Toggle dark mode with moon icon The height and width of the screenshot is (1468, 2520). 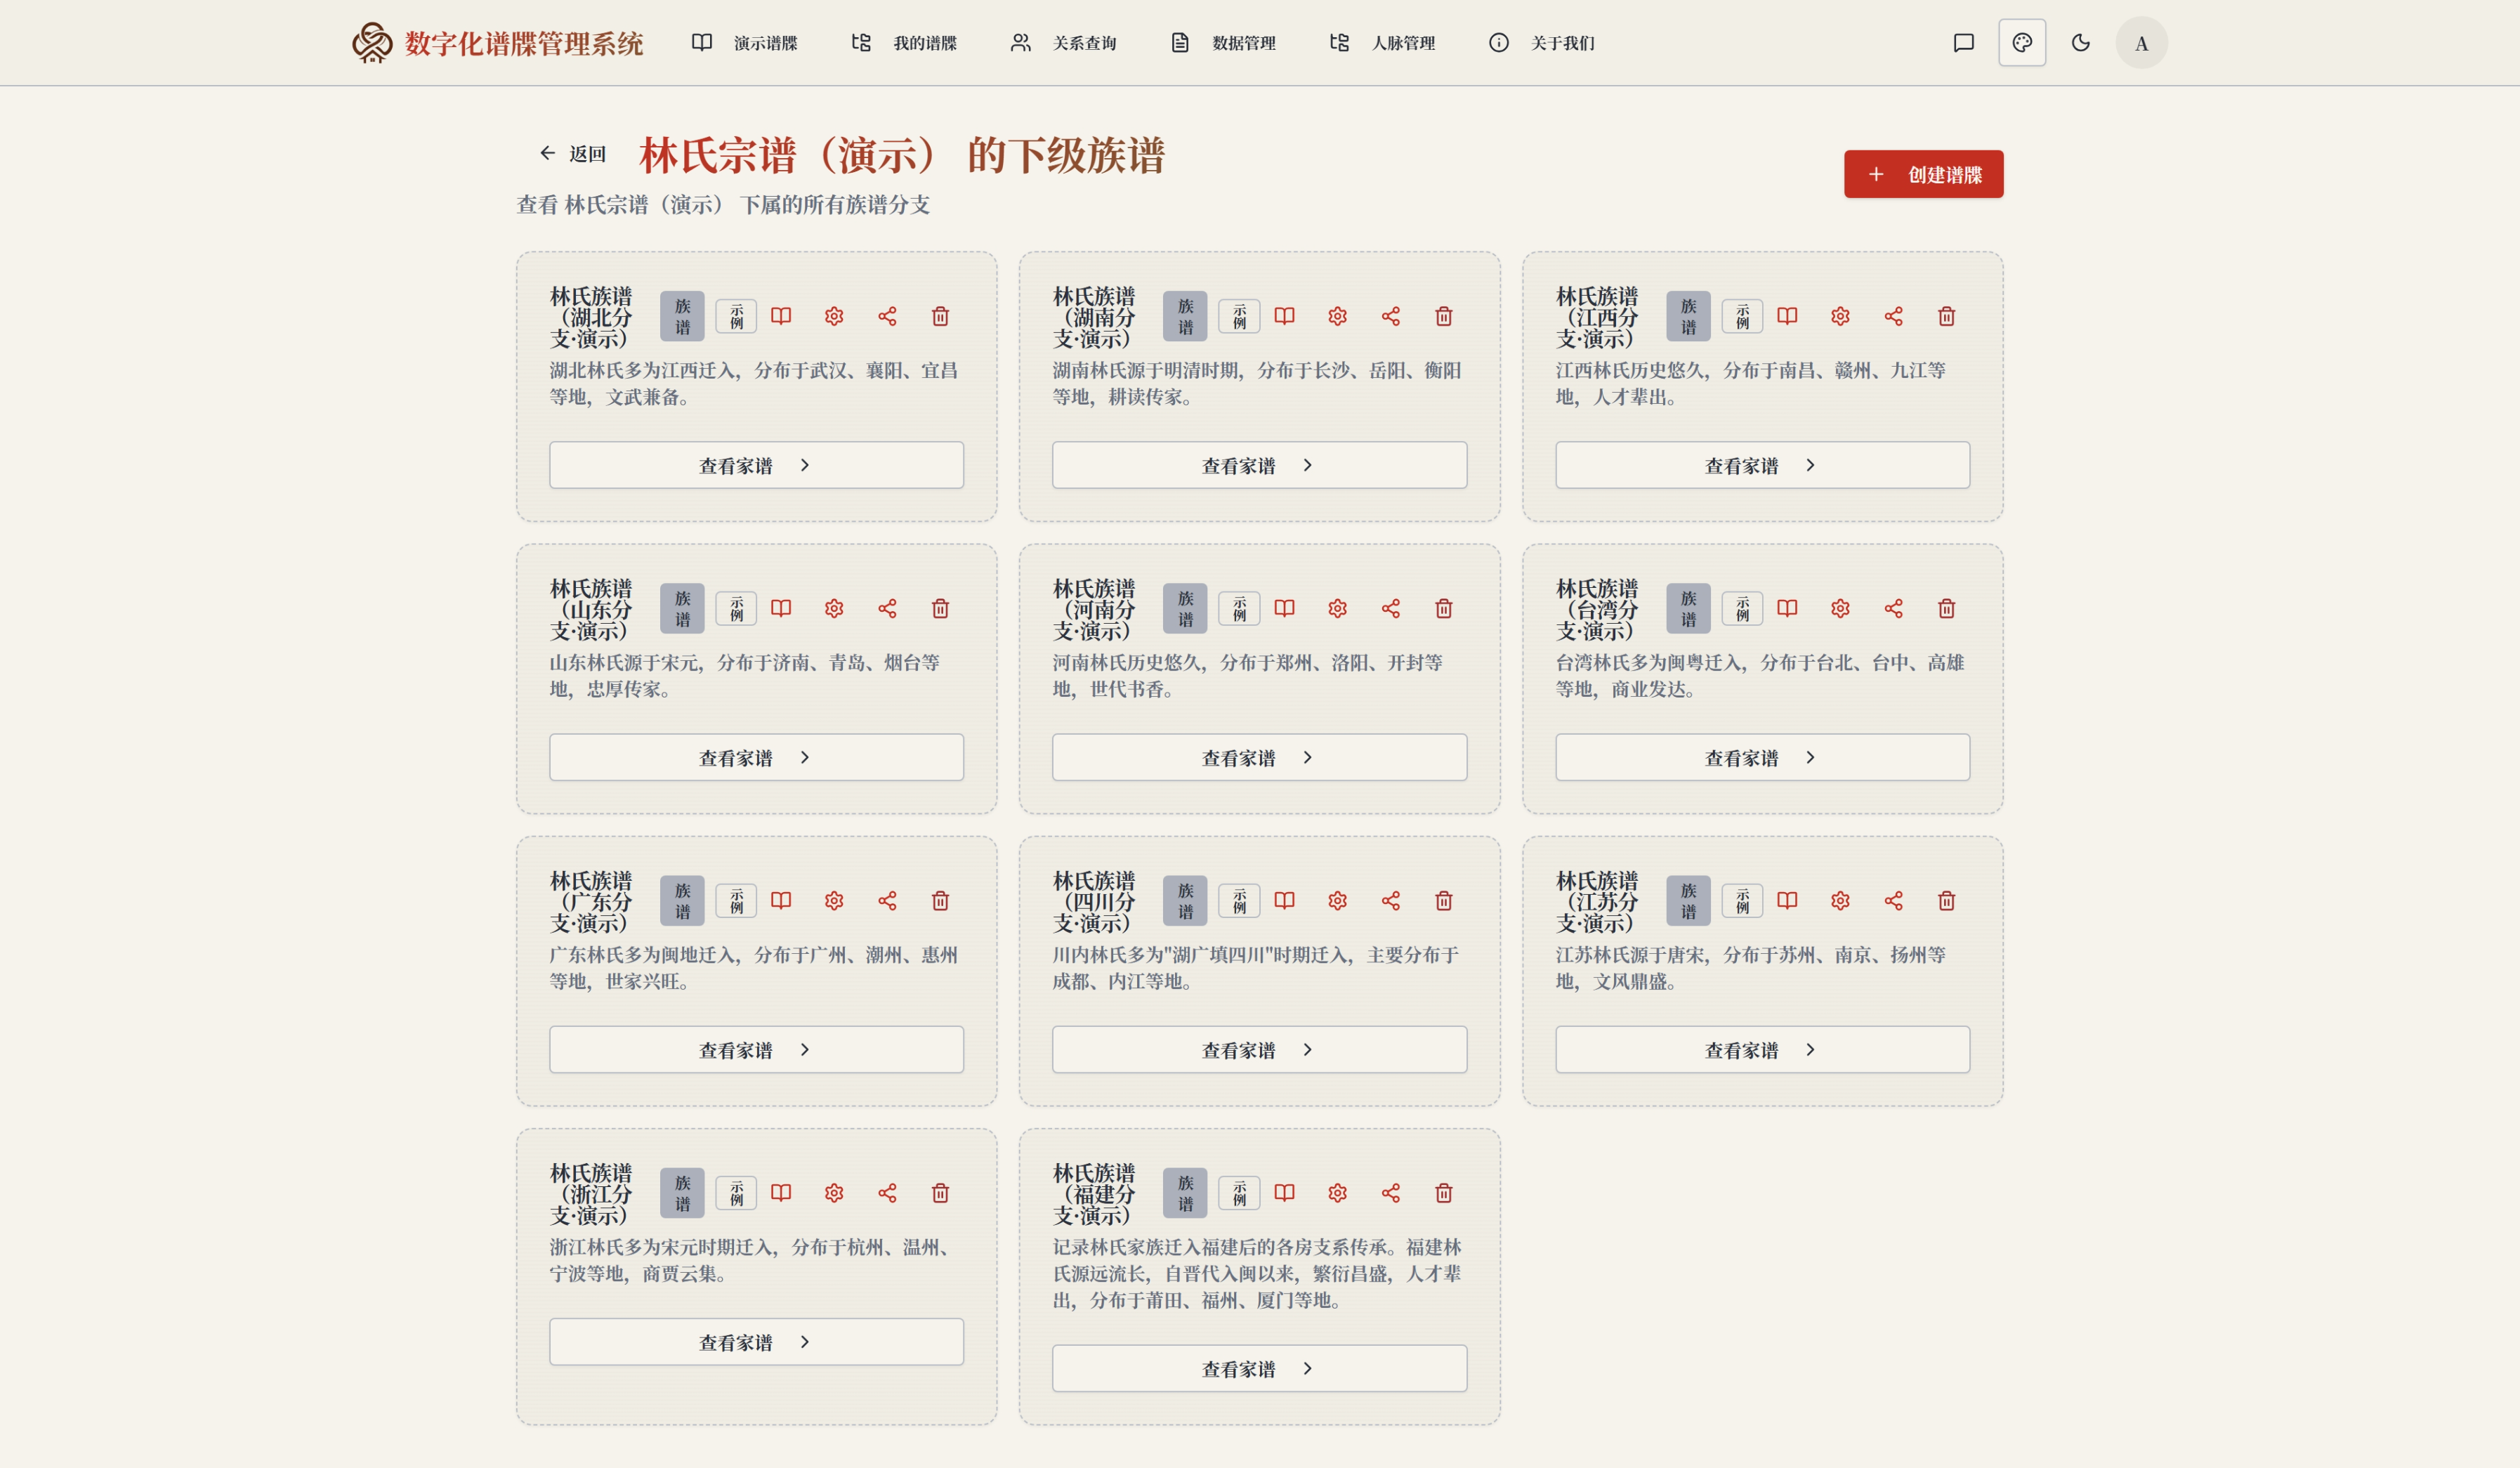click(2081, 43)
